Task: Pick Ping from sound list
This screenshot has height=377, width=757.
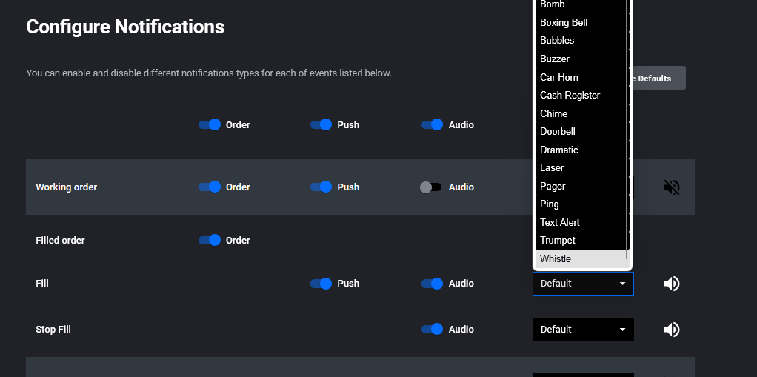Action: click(580, 204)
